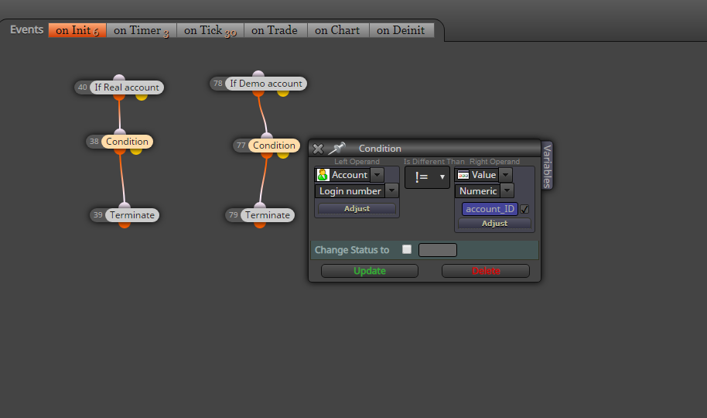Select Condition block number 38
This screenshot has height=418, width=707.
pyautogui.click(x=127, y=142)
